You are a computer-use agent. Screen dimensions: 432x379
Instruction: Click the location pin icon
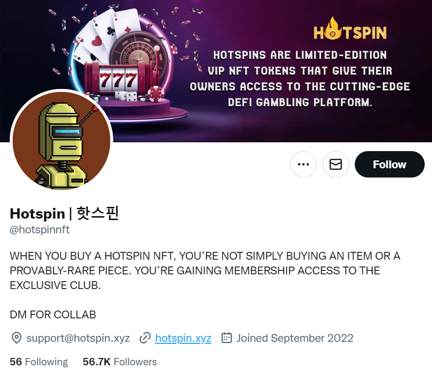tap(17, 338)
